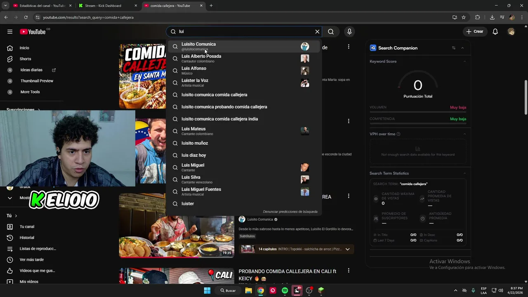Viewport: 528px width, 297px height.
Task: Open Ideas diarias in the sidebar
Action: coord(32,70)
